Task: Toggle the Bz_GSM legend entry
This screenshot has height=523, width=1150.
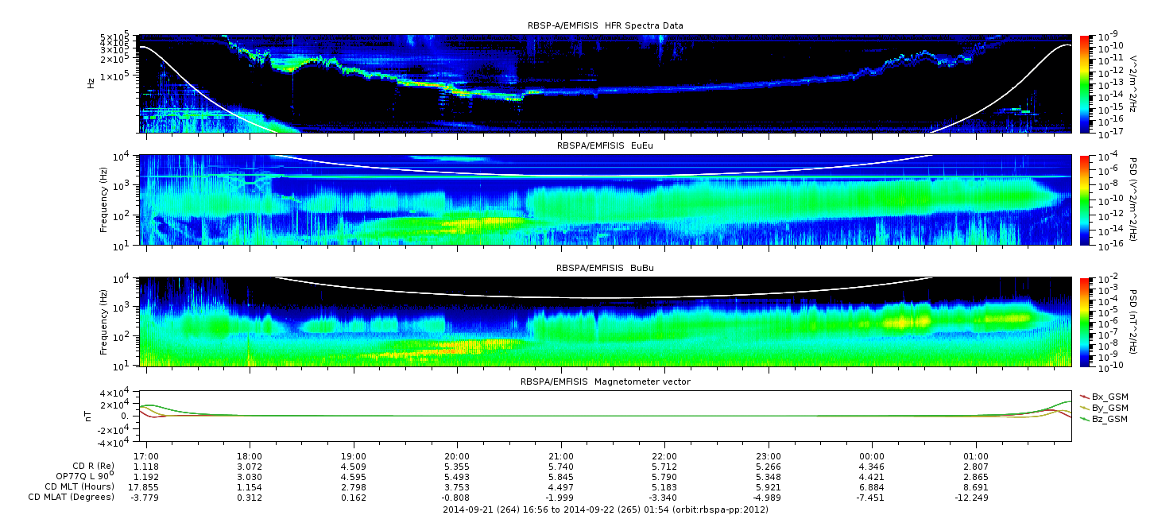Action: [1109, 419]
